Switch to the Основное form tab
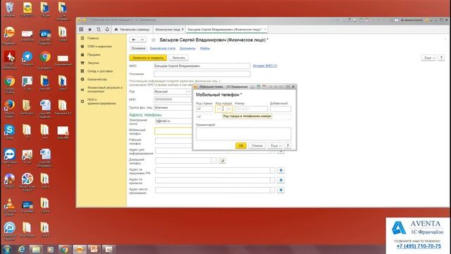The image size is (451, 254). pyautogui.click(x=138, y=49)
